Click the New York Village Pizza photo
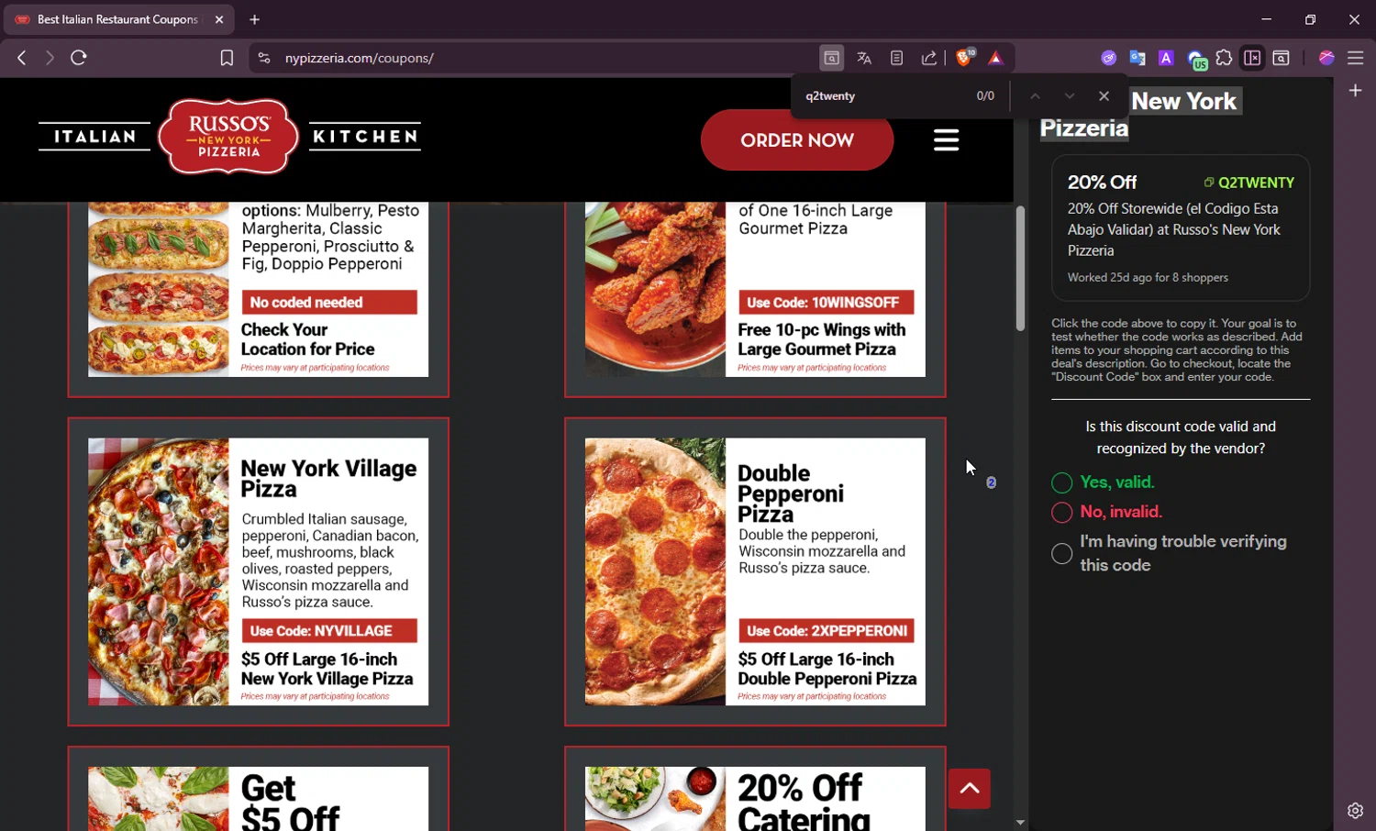The height and width of the screenshot is (831, 1376). [x=159, y=571]
